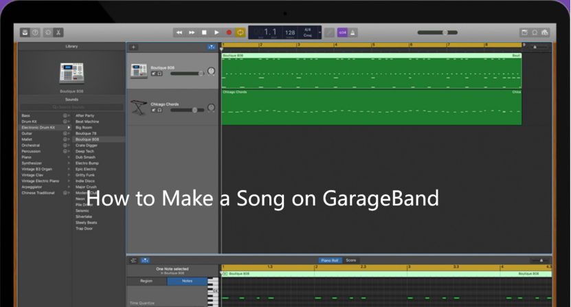Click the Stop transport button
This screenshot has width=571, height=307.
(204, 32)
